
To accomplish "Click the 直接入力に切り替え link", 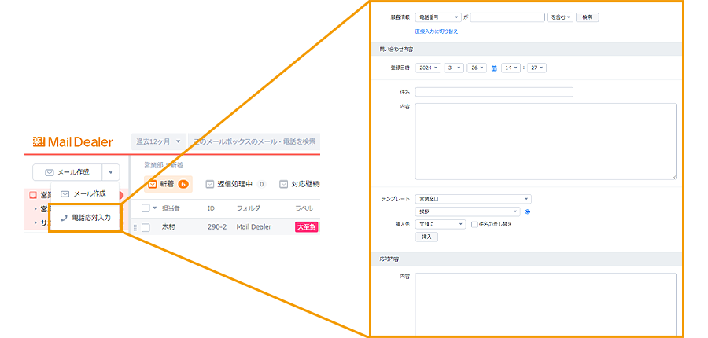I will click(x=436, y=31).
